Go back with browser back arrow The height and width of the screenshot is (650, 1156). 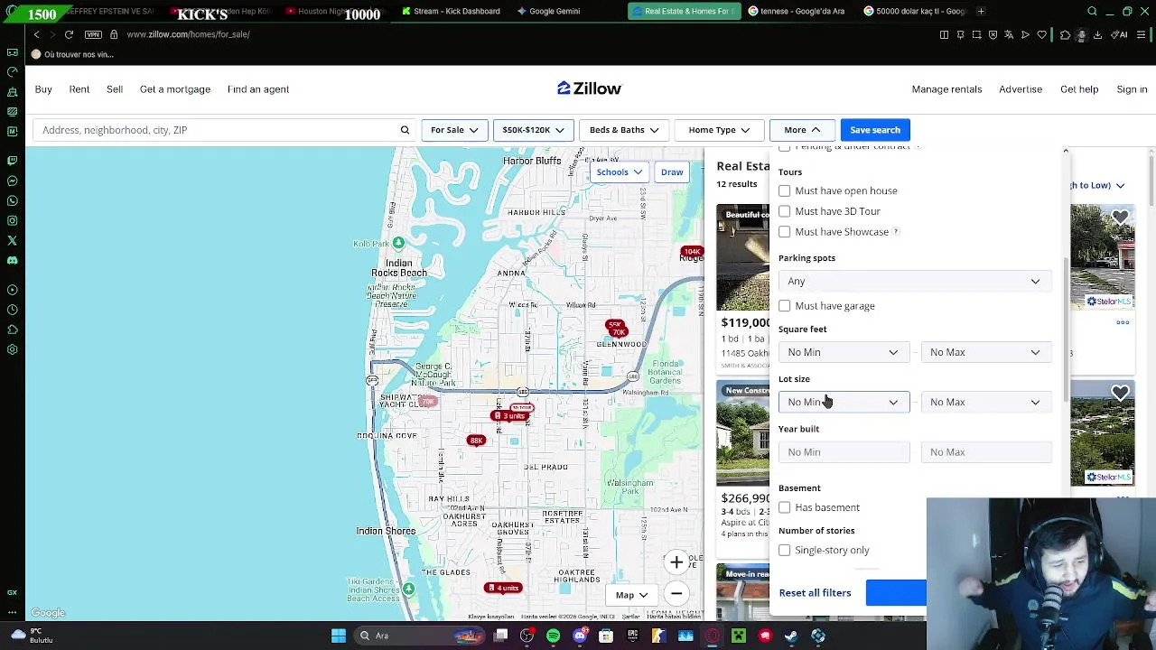click(x=36, y=34)
